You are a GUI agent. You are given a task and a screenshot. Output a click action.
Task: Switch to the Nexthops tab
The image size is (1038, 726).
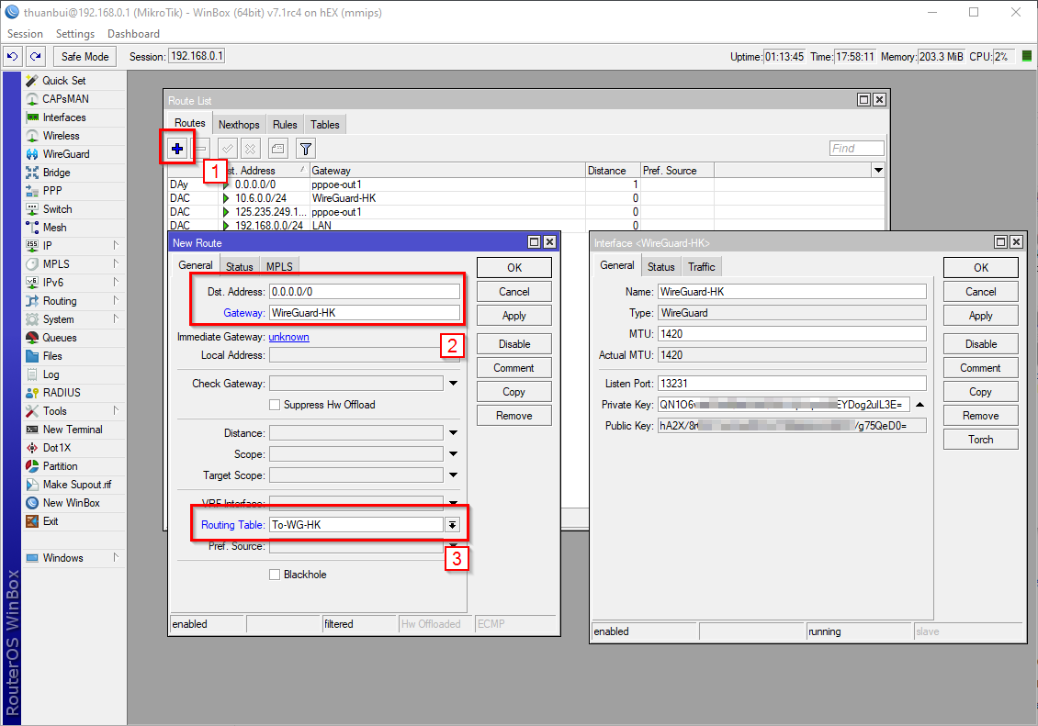pyautogui.click(x=239, y=125)
